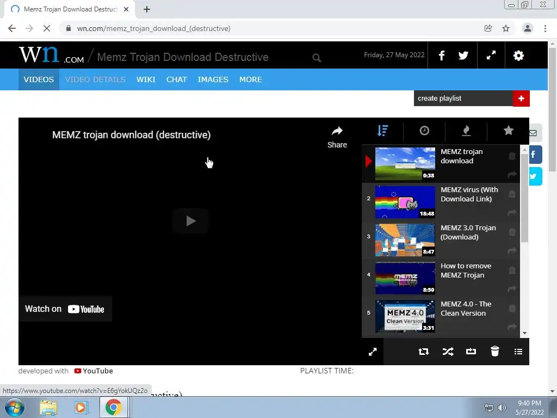Open the VIDEOS tab
Image resolution: width=557 pixels, height=418 pixels.
tap(39, 79)
